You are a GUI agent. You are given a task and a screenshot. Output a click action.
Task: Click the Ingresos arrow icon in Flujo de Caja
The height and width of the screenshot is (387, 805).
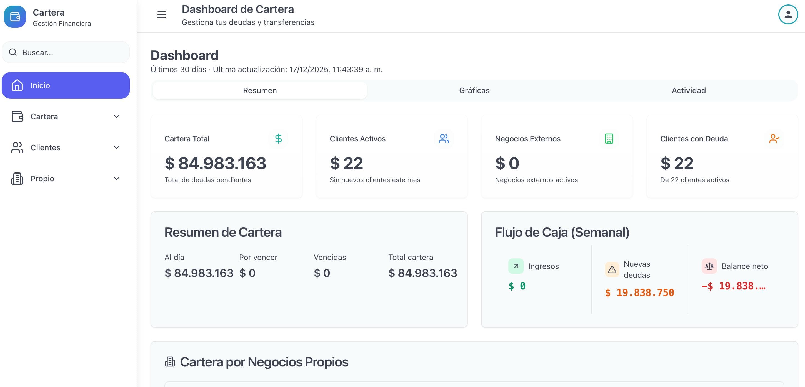pos(515,266)
